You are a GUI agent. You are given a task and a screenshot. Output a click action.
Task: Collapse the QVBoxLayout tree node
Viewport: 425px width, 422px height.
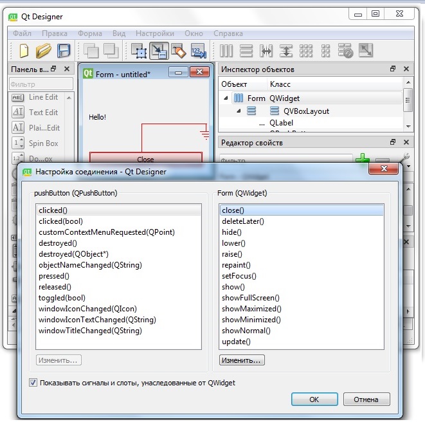239,111
